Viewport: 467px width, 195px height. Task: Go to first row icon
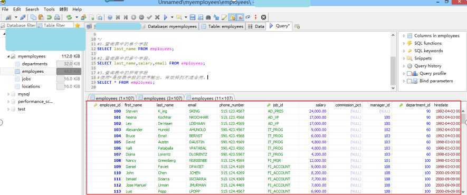point(118,17)
